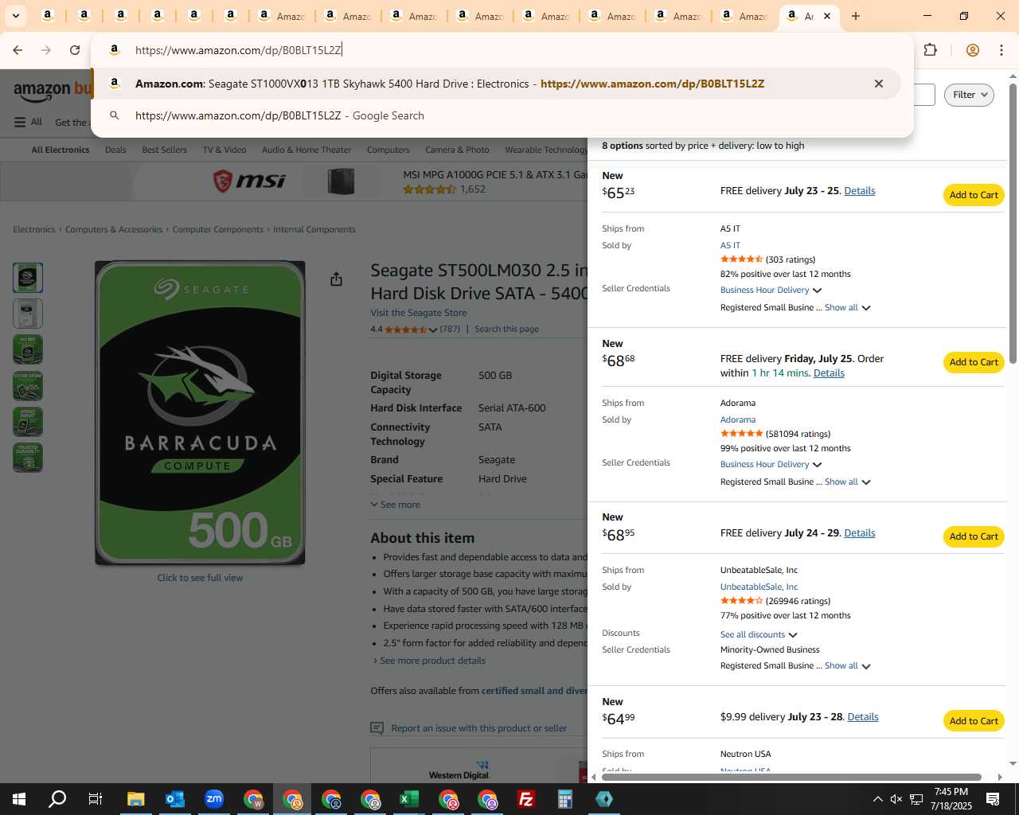
Task: Expand Show all credentials for Adorama
Action: tap(847, 482)
